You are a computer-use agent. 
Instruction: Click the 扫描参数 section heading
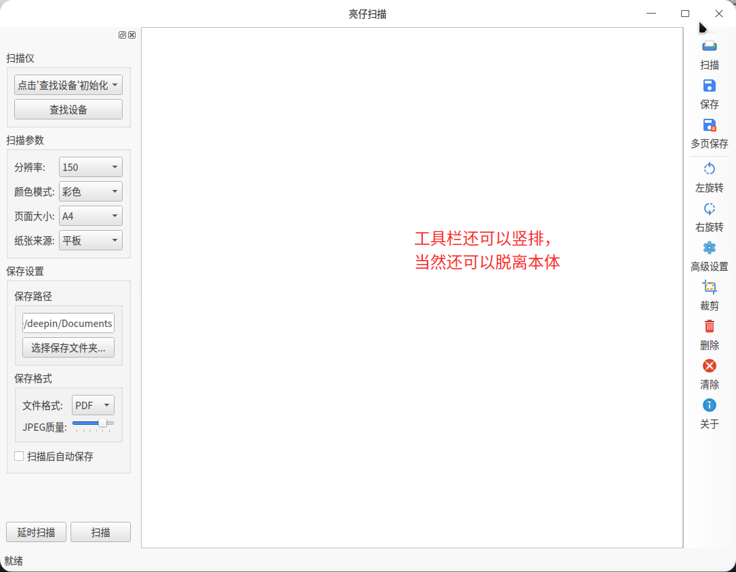tap(25, 140)
